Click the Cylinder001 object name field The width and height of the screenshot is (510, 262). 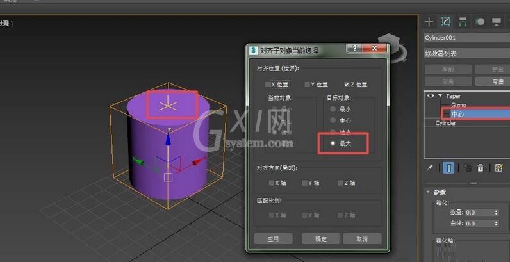(466, 38)
